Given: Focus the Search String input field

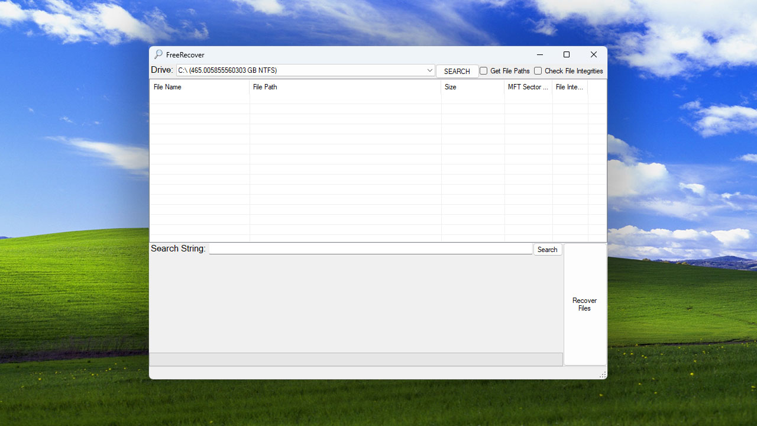Looking at the screenshot, I should coord(371,249).
